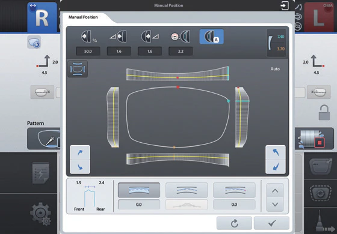
Task: Select the bevel curve change mode
Action: click(187, 190)
